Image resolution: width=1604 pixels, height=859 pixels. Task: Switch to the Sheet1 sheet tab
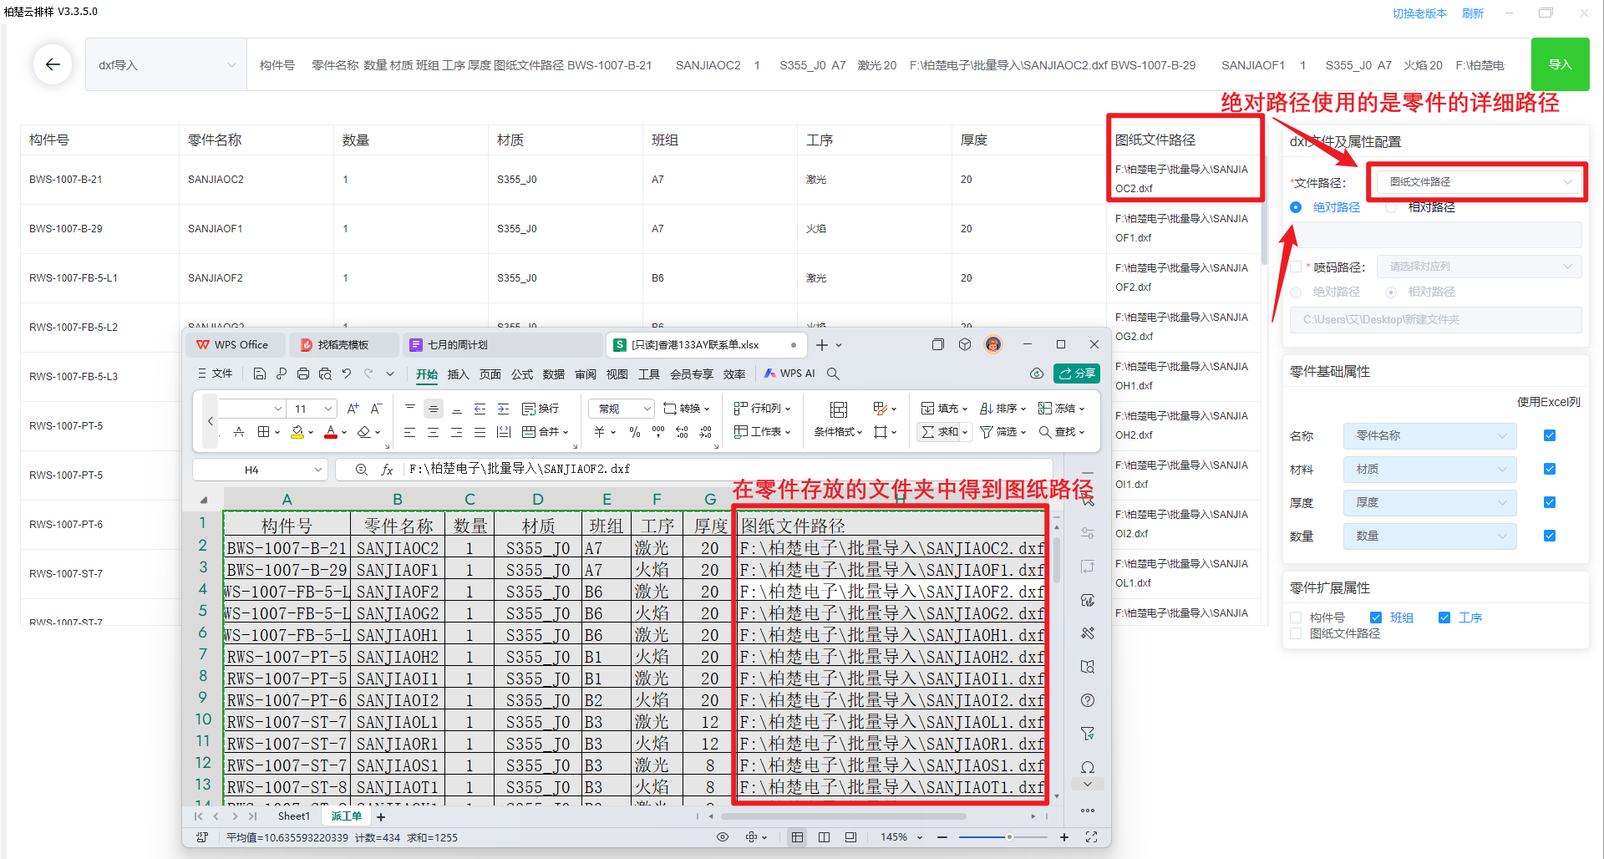coord(293,816)
